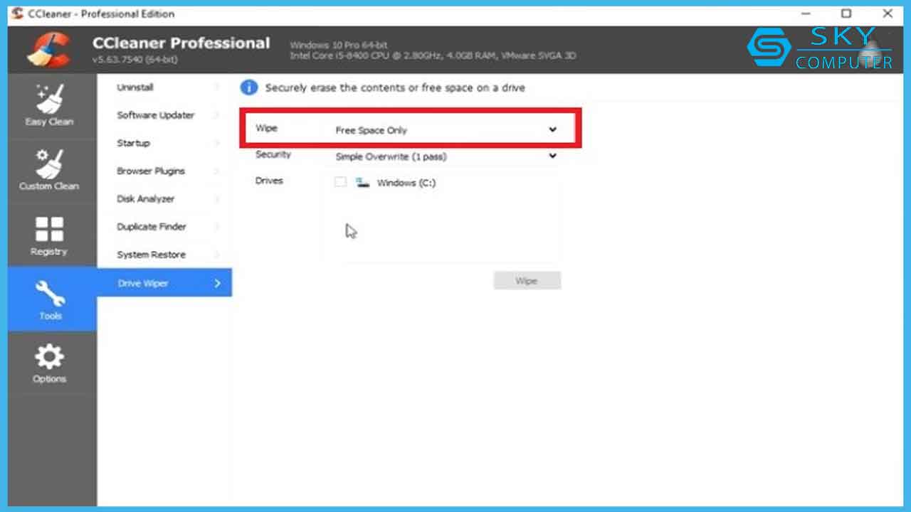Click the Securely erase contents description text
The height and width of the screenshot is (512, 911).
395,88
